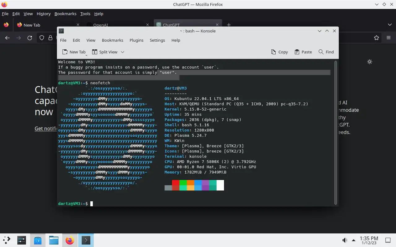Open the list all tabs chevron in Firefox
This screenshot has width=396, height=247.
[x=390, y=25]
